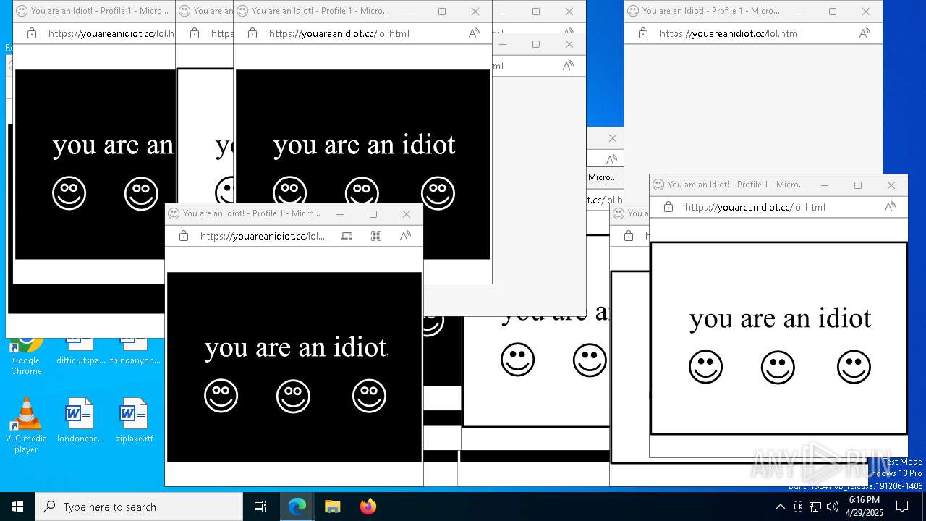The image size is (926, 521).
Task: Click smiley favicon in front-right window's title bar
Action: coord(658,185)
